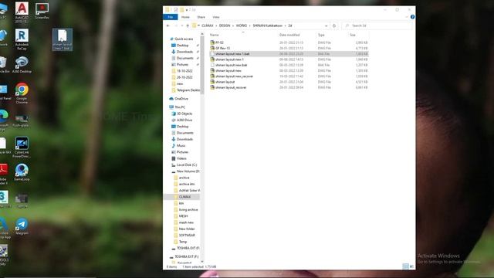Open Downloads under Quick access
Screen dimensions: 494x278
coord(184,52)
